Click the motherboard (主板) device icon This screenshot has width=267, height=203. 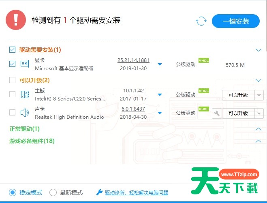(25, 94)
